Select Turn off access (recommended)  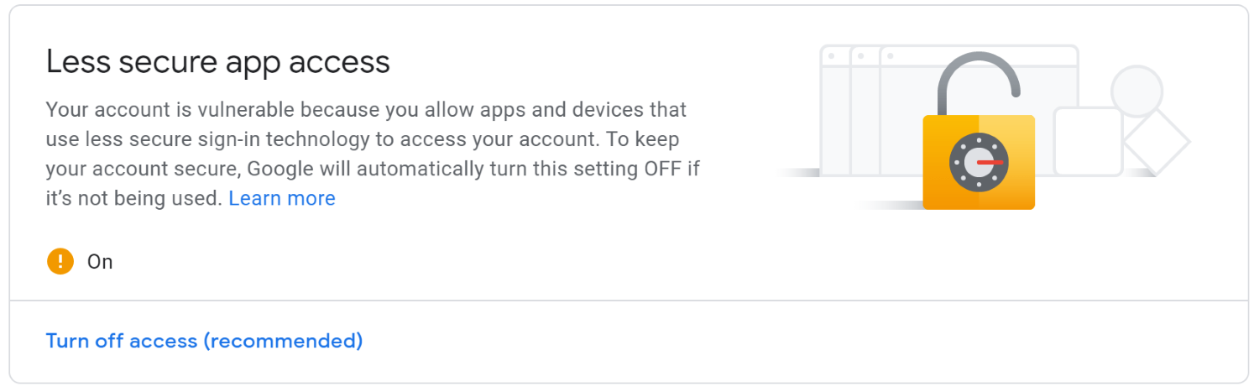[x=204, y=341]
